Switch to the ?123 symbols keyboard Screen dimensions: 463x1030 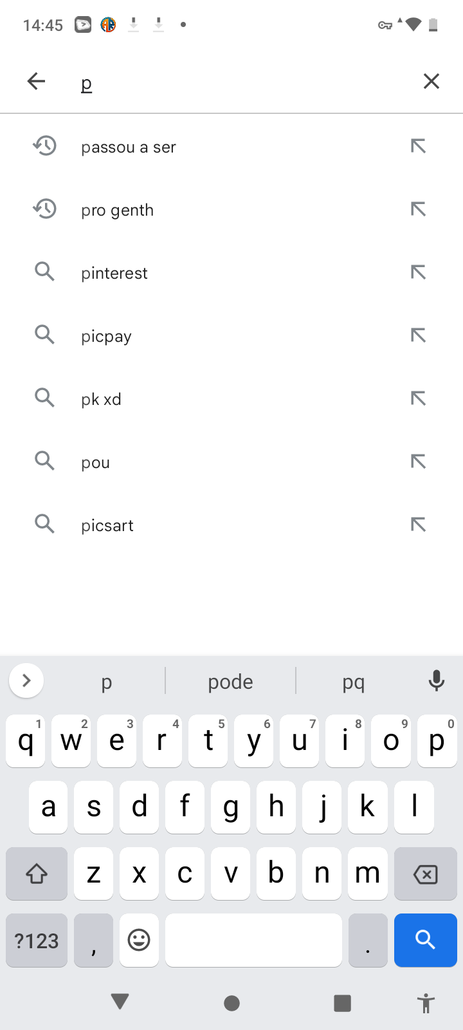[x=37, y=940]
